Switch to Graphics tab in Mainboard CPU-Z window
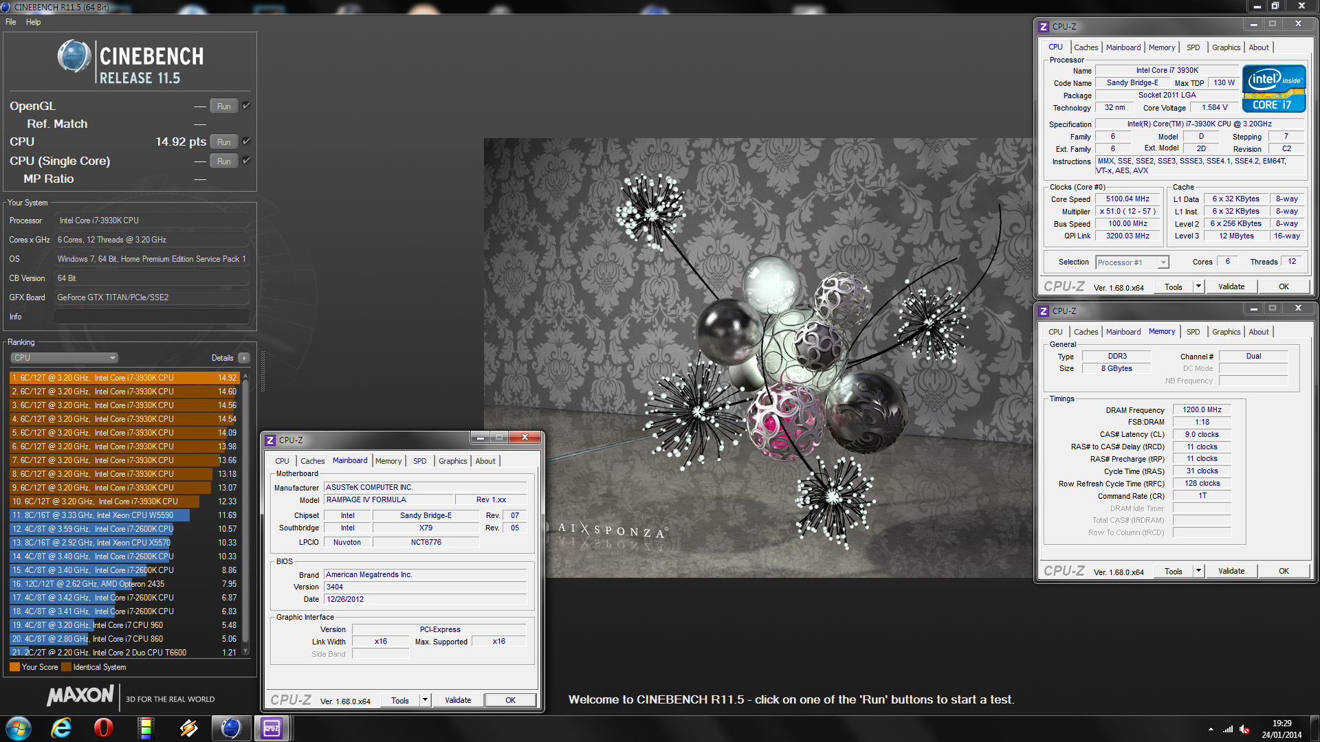Viewport: 1320px width, 742px height. pyautogui.click(x=452, y=461)
